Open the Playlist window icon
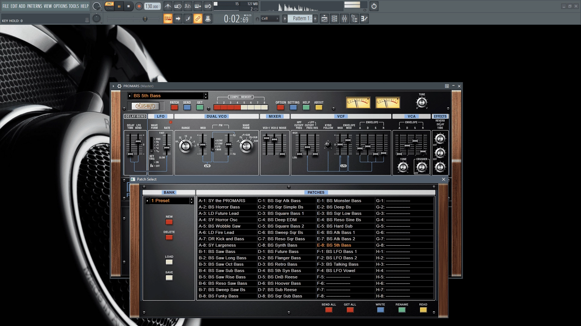 [x=324, y=19]
